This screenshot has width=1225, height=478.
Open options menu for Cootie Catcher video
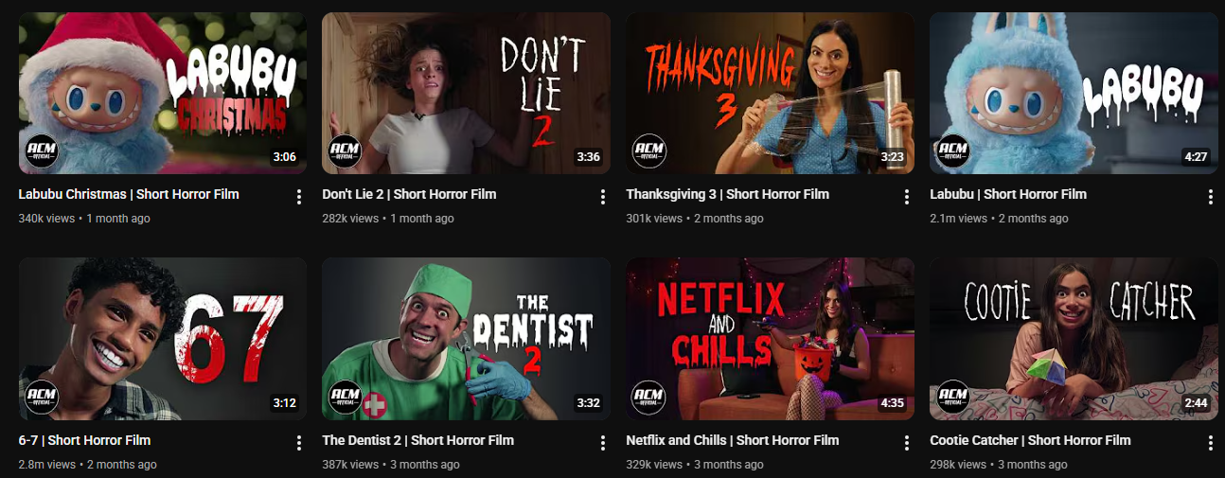(x=1210, y=443)
